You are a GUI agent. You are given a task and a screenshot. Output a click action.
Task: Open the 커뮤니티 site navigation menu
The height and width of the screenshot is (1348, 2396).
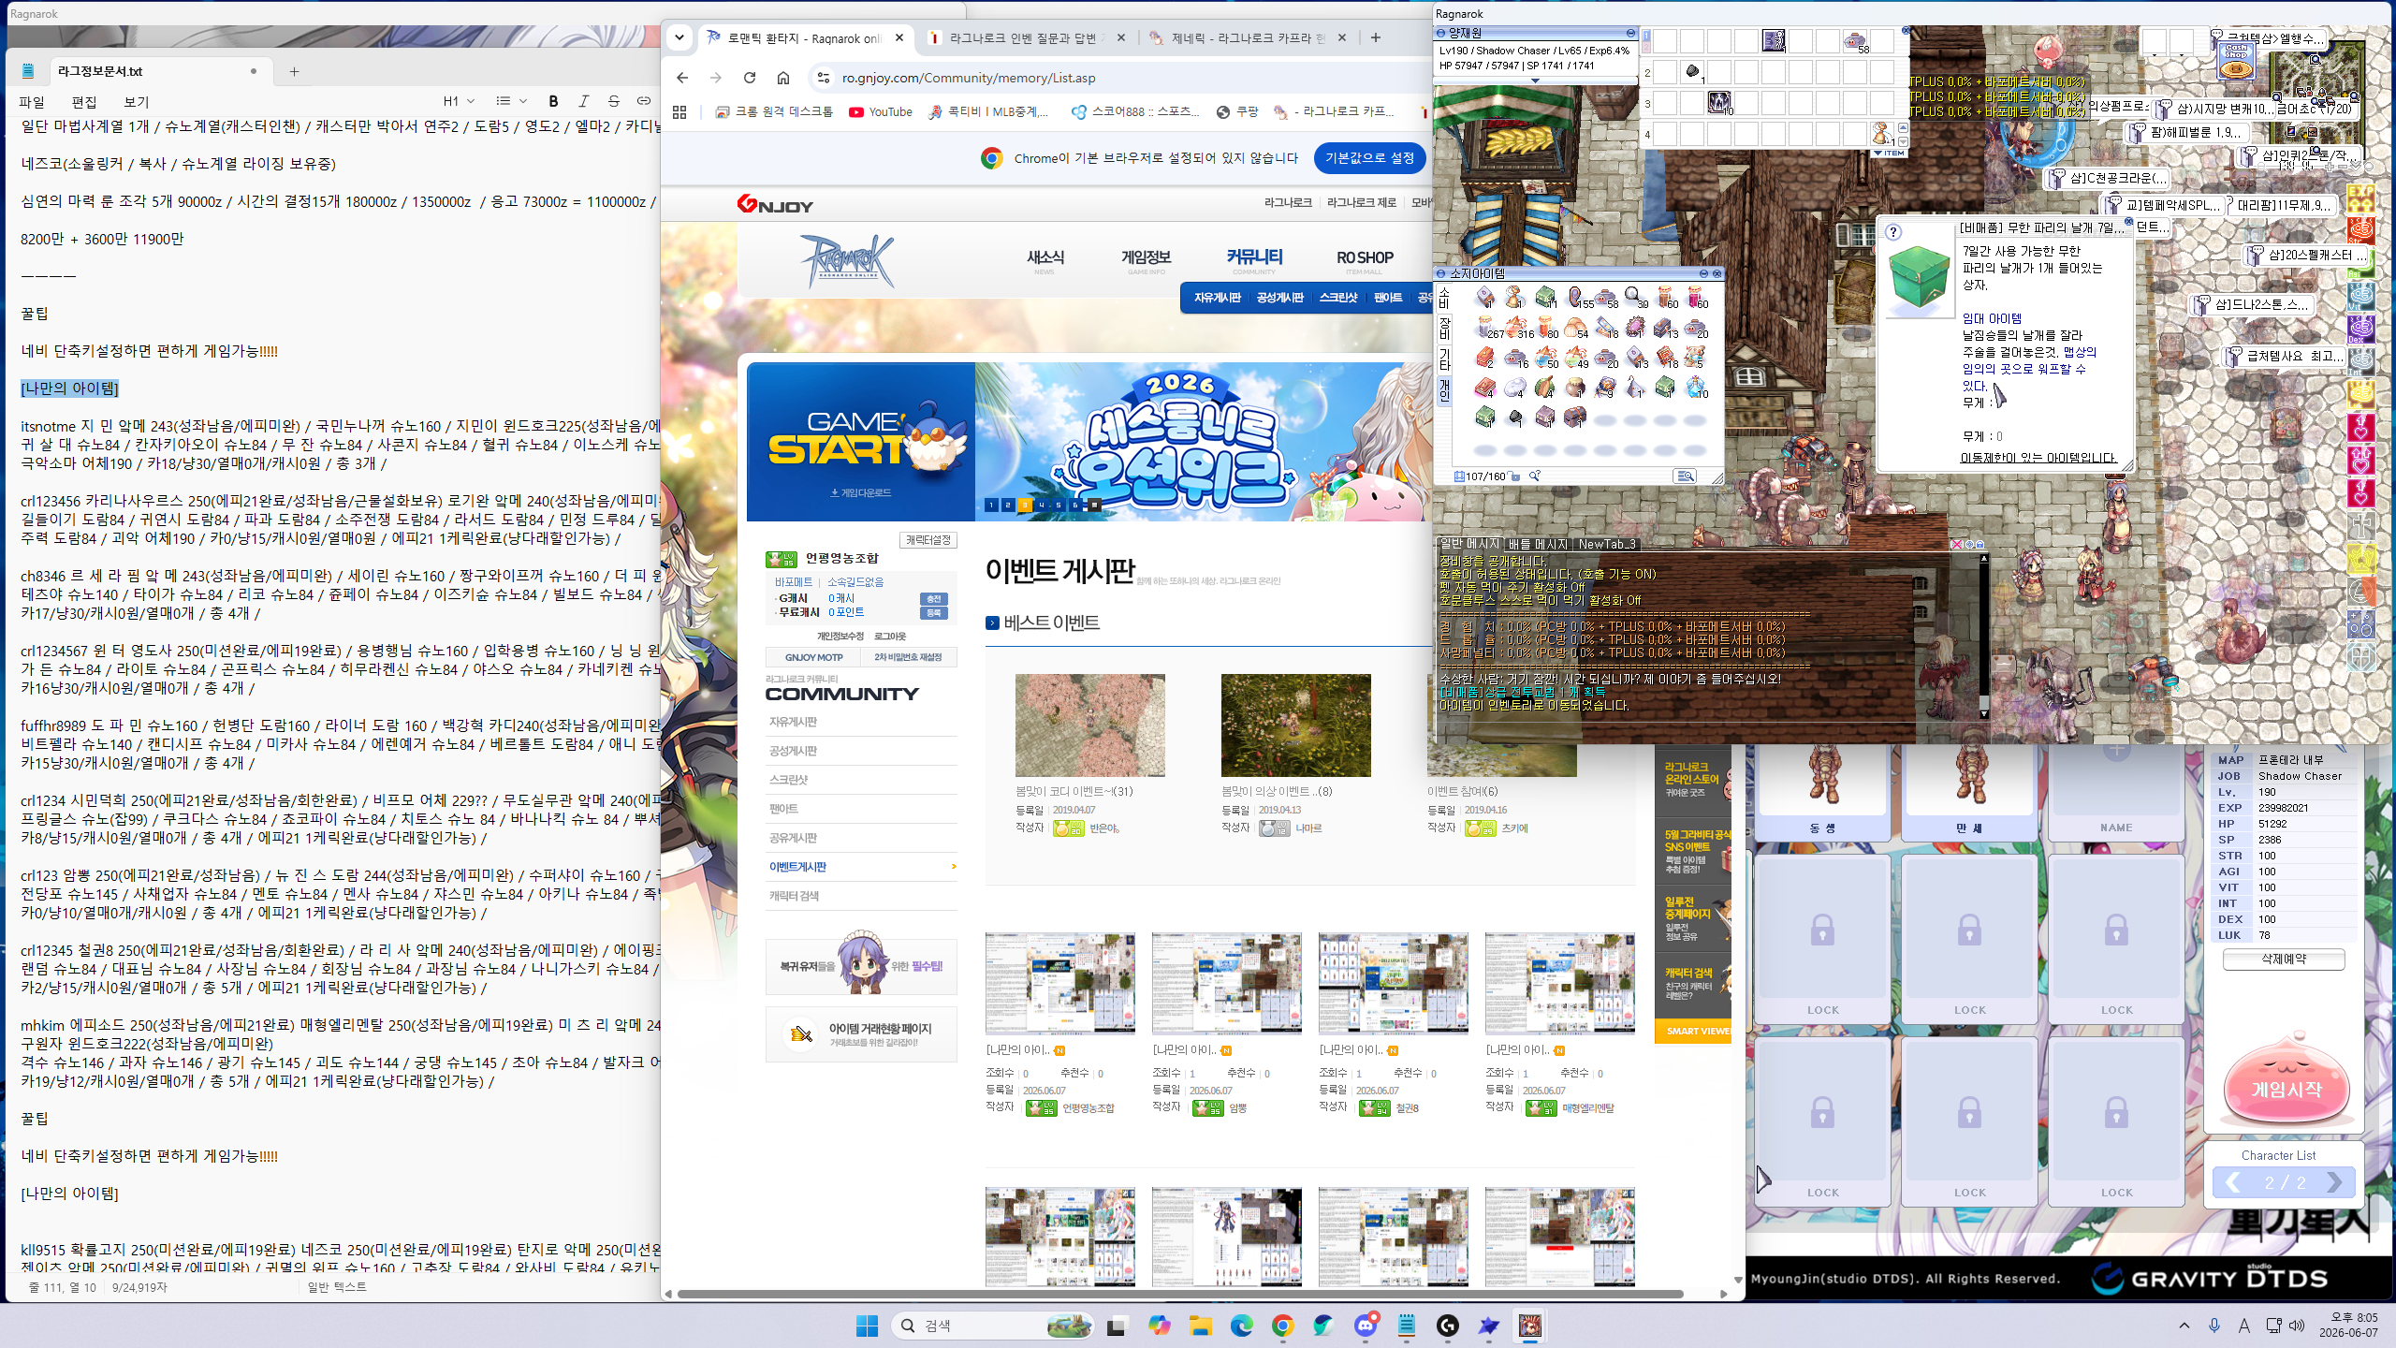1254,257
